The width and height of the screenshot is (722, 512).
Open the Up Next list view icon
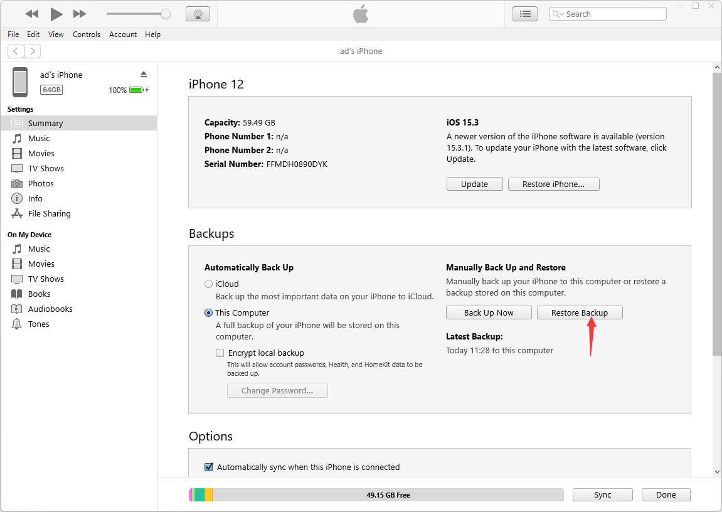[x=525, y=14]
